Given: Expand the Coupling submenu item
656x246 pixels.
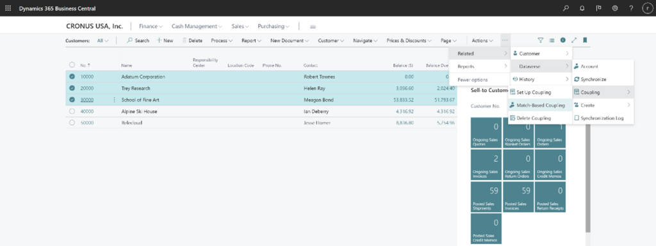Looking at the screenshot, I should [603, 92].
